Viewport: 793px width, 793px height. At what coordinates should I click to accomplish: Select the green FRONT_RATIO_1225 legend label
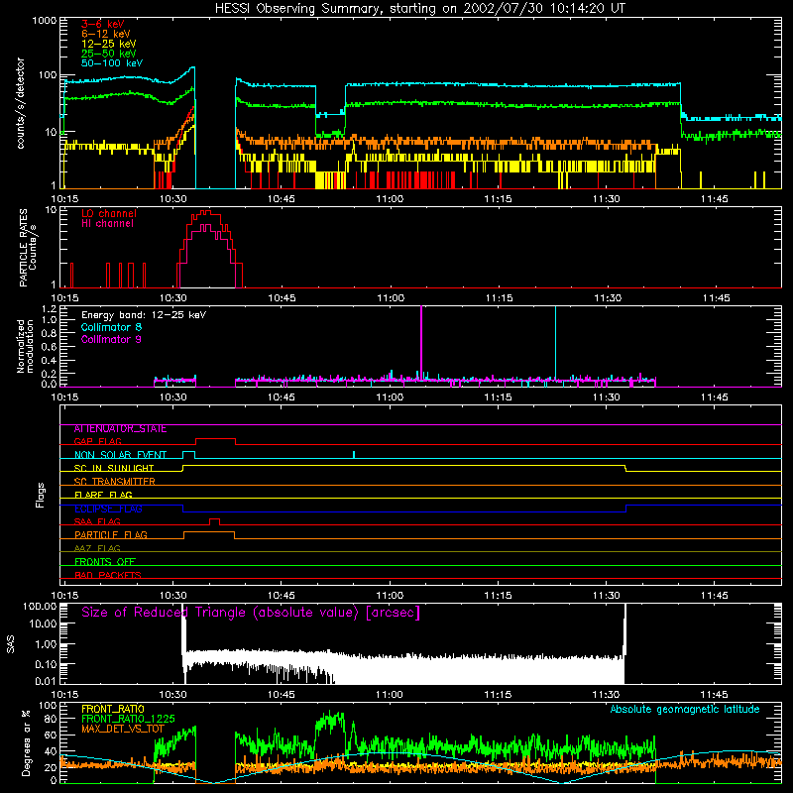[128, 719]
